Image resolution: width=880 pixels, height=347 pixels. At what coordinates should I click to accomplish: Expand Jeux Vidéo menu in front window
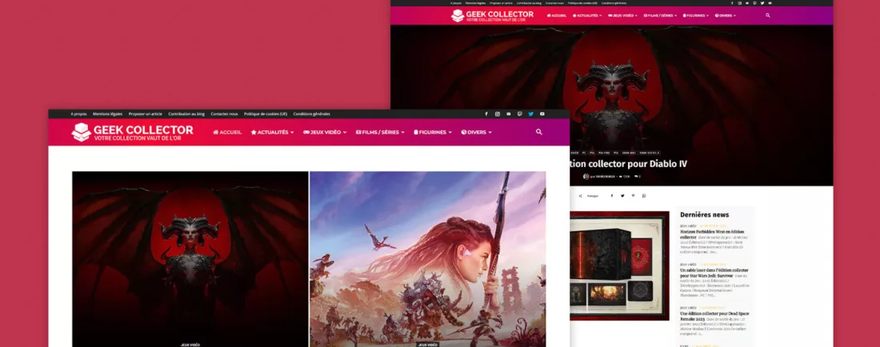pyautogui.click(x=325, y=132)
